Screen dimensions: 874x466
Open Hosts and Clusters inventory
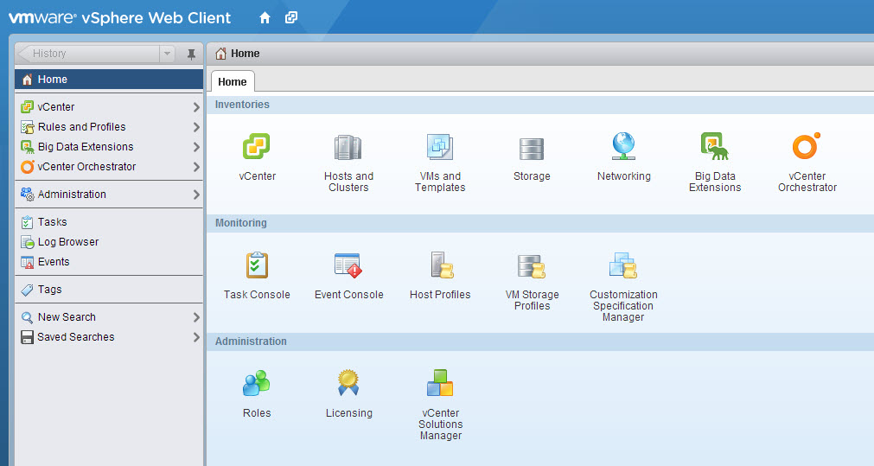click(348, 149)
